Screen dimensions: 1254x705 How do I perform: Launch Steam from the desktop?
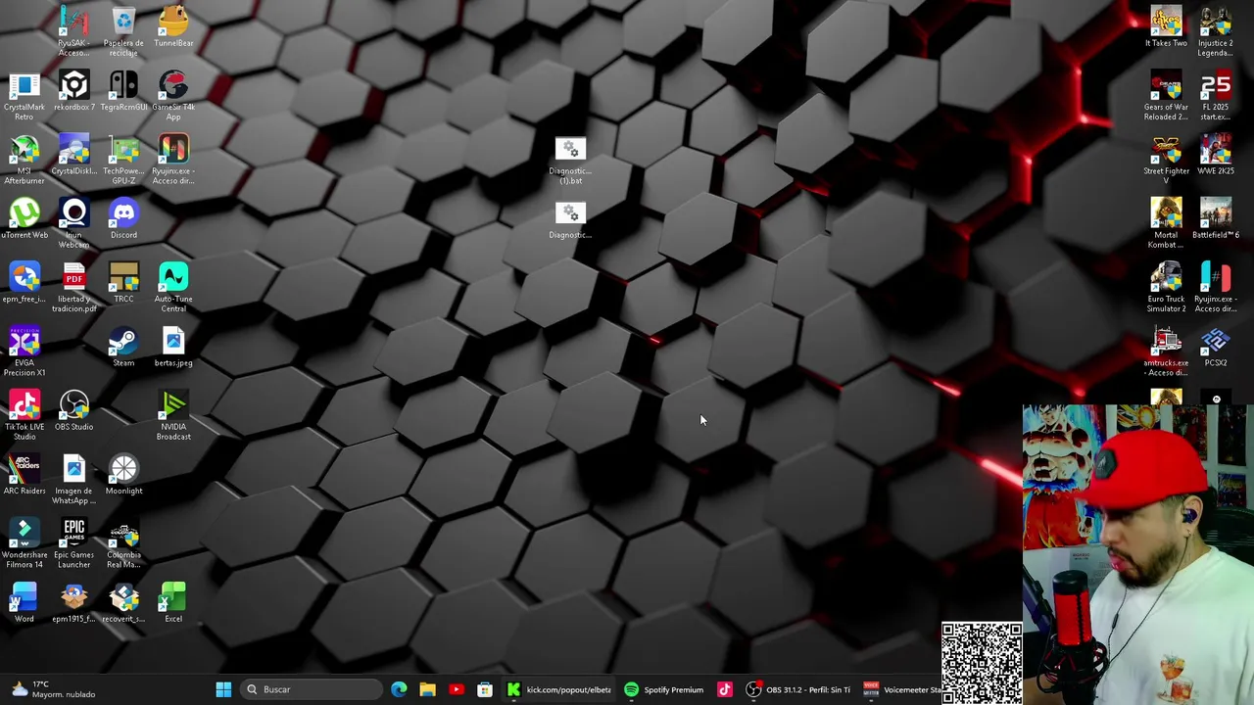[x=123, y=347]
